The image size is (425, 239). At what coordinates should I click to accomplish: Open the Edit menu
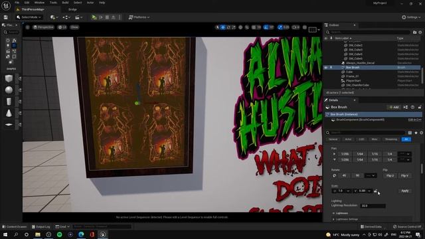pos(27,3)
